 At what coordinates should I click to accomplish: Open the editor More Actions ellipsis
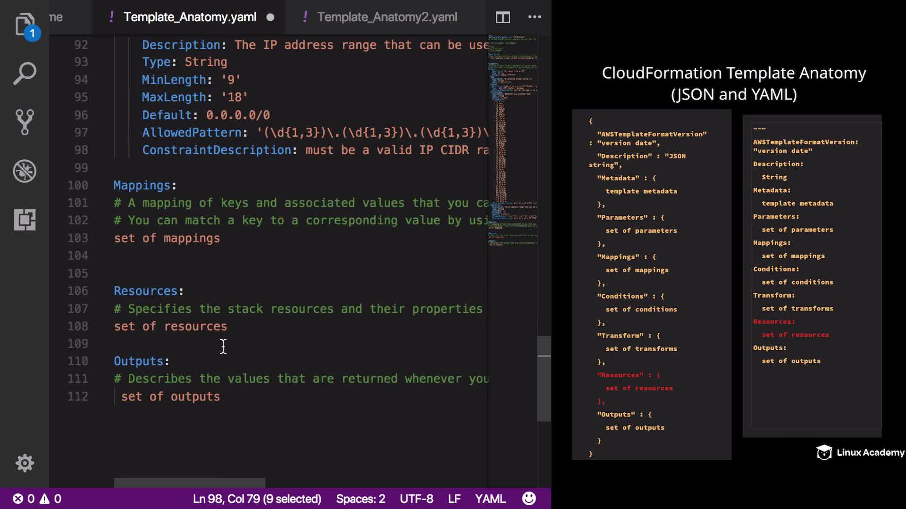(x=535, y=17)
